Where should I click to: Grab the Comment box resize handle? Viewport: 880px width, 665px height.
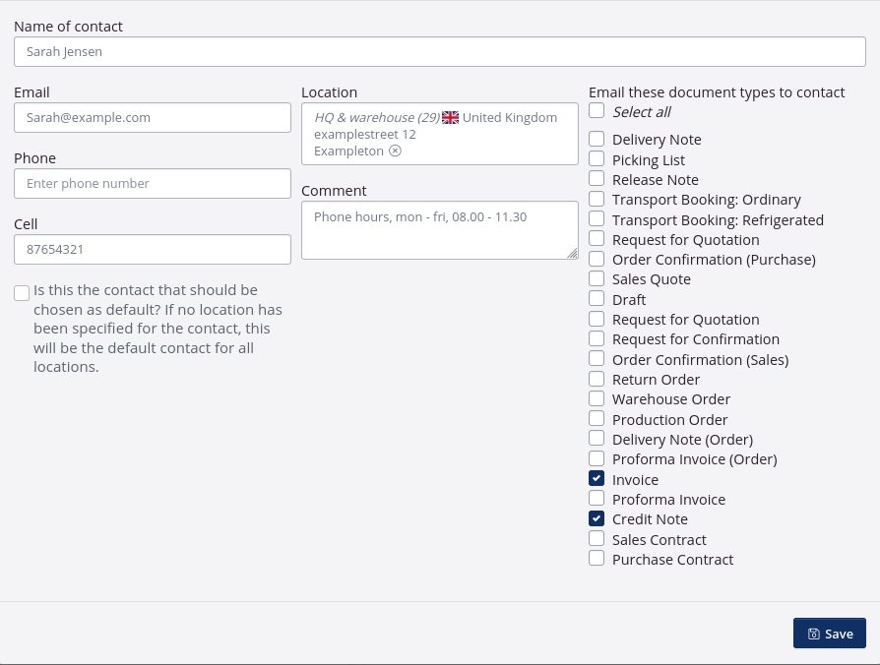coord(573,254)
